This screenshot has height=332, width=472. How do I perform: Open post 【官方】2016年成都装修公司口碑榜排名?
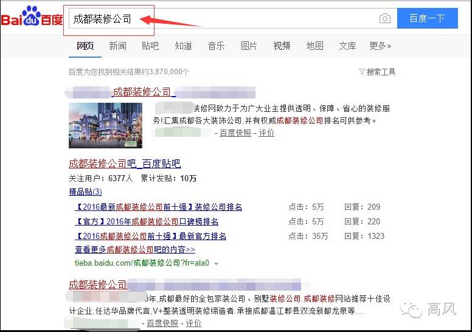pyautogui.click(x=147, y=221)
